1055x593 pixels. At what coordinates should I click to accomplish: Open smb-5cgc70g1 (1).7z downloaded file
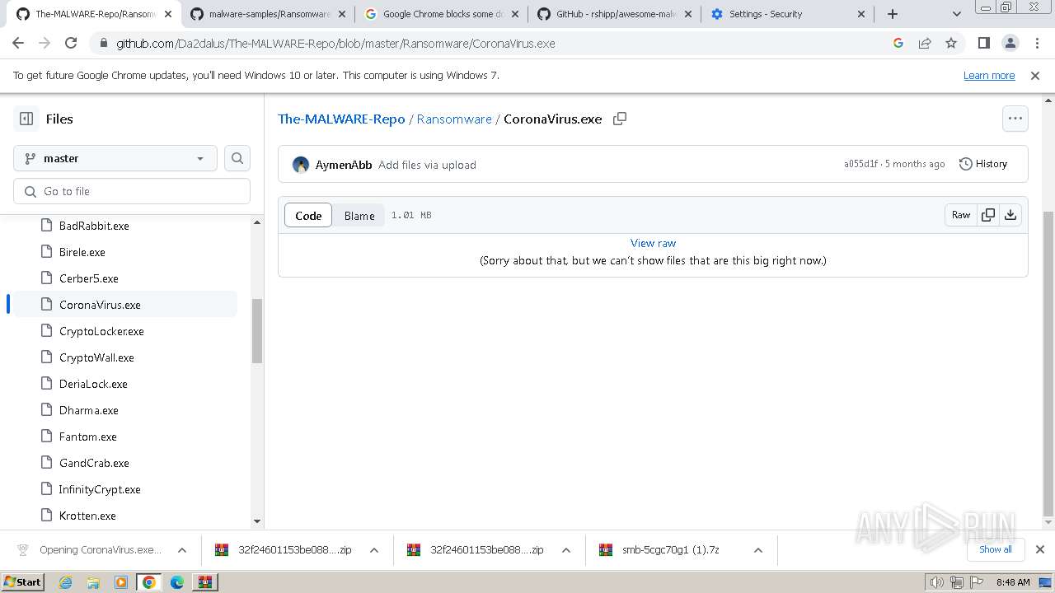[670, 550]
